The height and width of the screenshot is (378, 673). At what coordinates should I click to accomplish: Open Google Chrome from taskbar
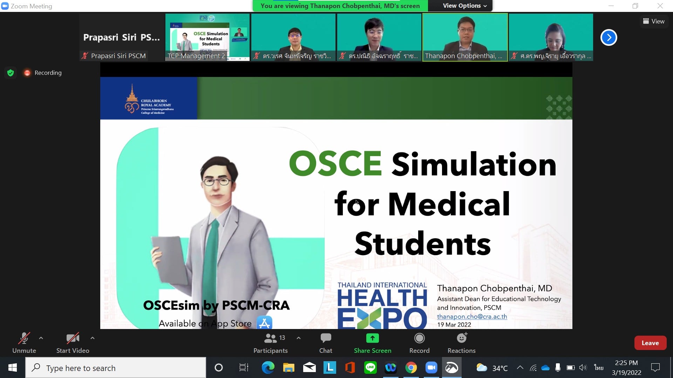(411, 368)
